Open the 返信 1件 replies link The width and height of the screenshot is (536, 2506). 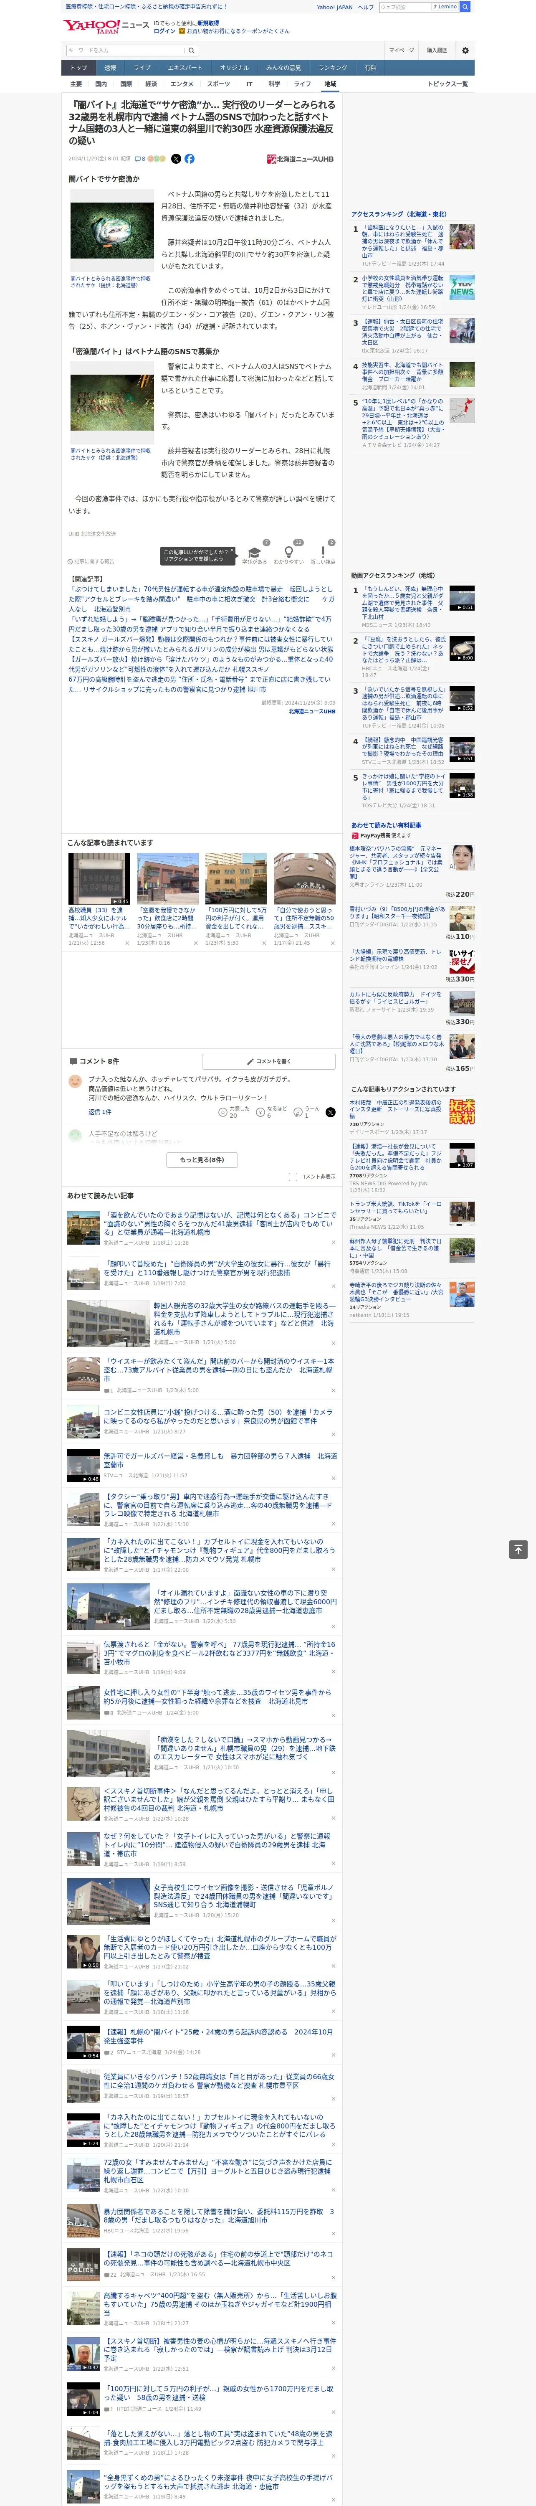pyautogui.click(x=100, y=1112)
